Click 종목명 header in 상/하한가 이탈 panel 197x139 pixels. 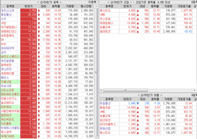(109, 99)
